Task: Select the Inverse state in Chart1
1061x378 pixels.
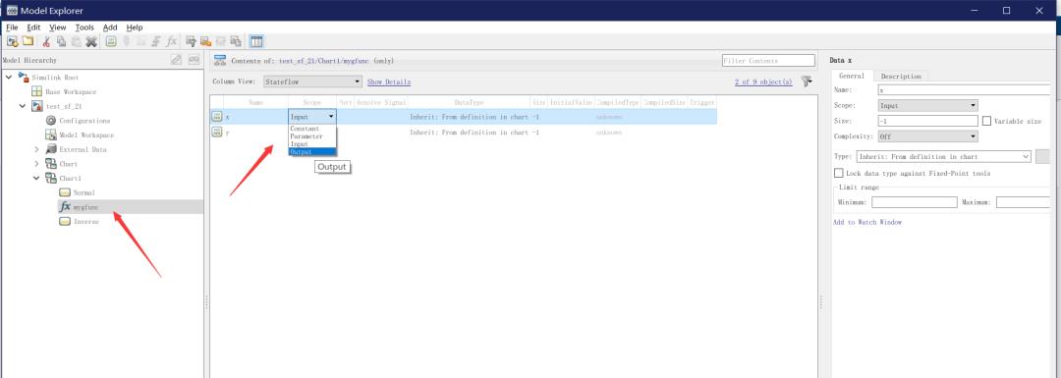Action: click(85, 222)
